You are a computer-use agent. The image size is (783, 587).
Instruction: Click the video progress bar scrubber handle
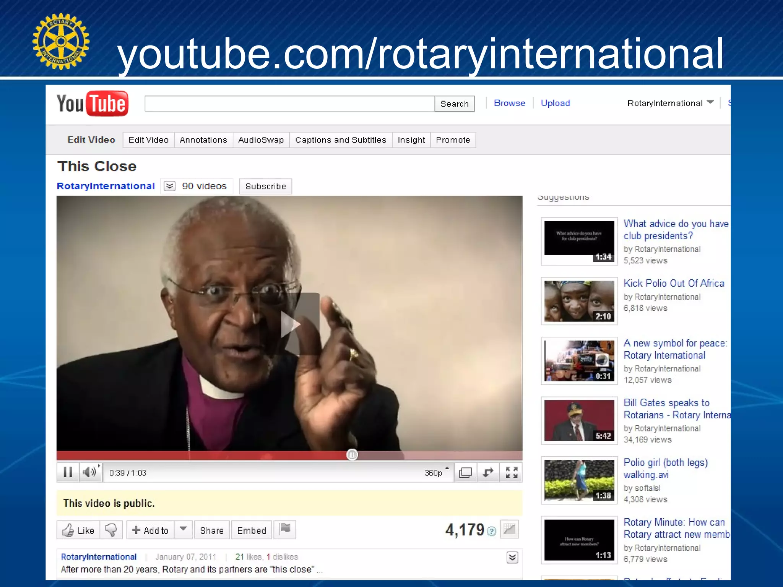point(352,455)
